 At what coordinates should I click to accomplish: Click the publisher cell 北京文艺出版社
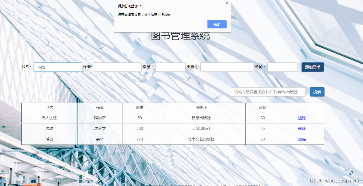201,139
